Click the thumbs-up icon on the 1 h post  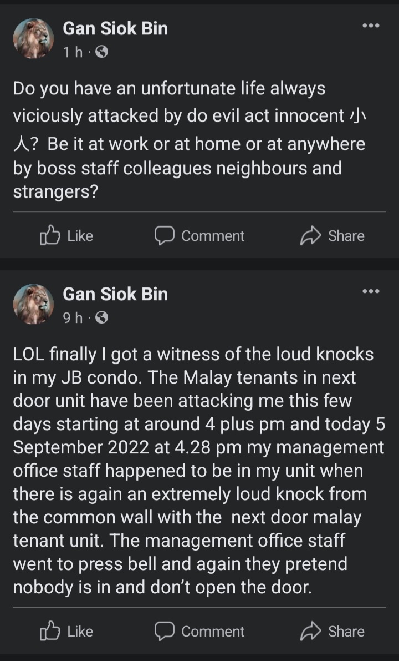pyautogui.click(x=50, y=236)
